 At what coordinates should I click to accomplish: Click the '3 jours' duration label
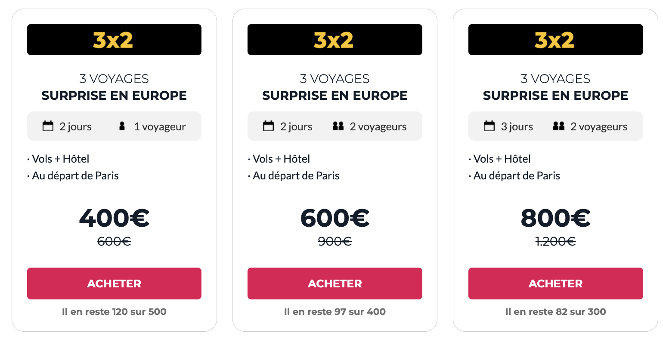[517, 126]
